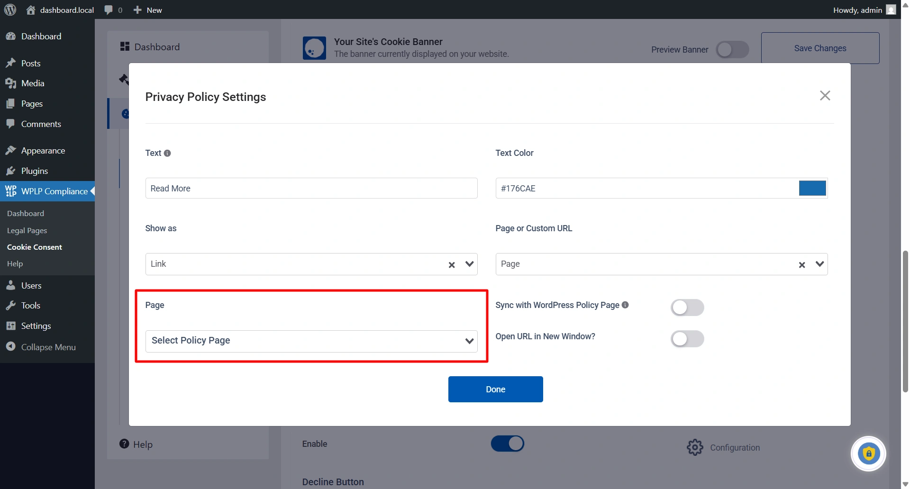Click the Done button

pos(495,389)
